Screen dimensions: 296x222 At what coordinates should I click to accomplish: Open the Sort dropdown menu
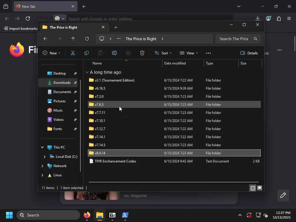(163, 53)
